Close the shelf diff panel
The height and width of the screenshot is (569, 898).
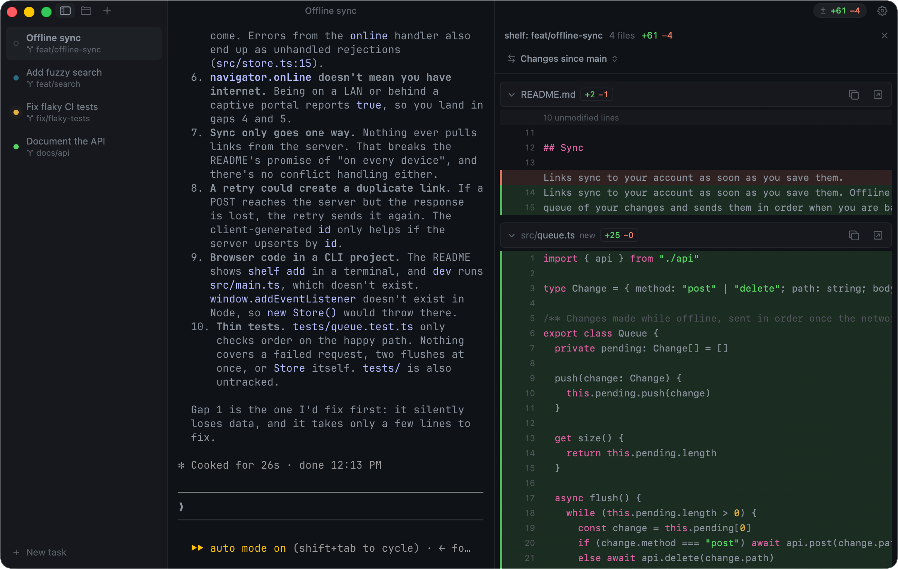tap(885, 36)
